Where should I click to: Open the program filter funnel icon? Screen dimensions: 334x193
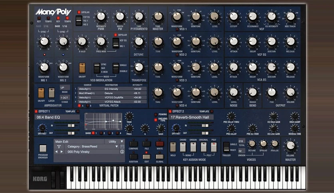(x=59, y=147)
